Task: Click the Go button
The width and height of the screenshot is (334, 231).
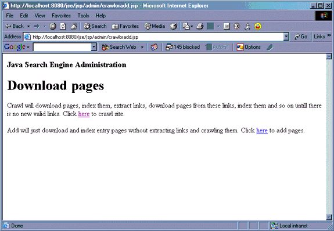Action: click(x=300, y=37)
